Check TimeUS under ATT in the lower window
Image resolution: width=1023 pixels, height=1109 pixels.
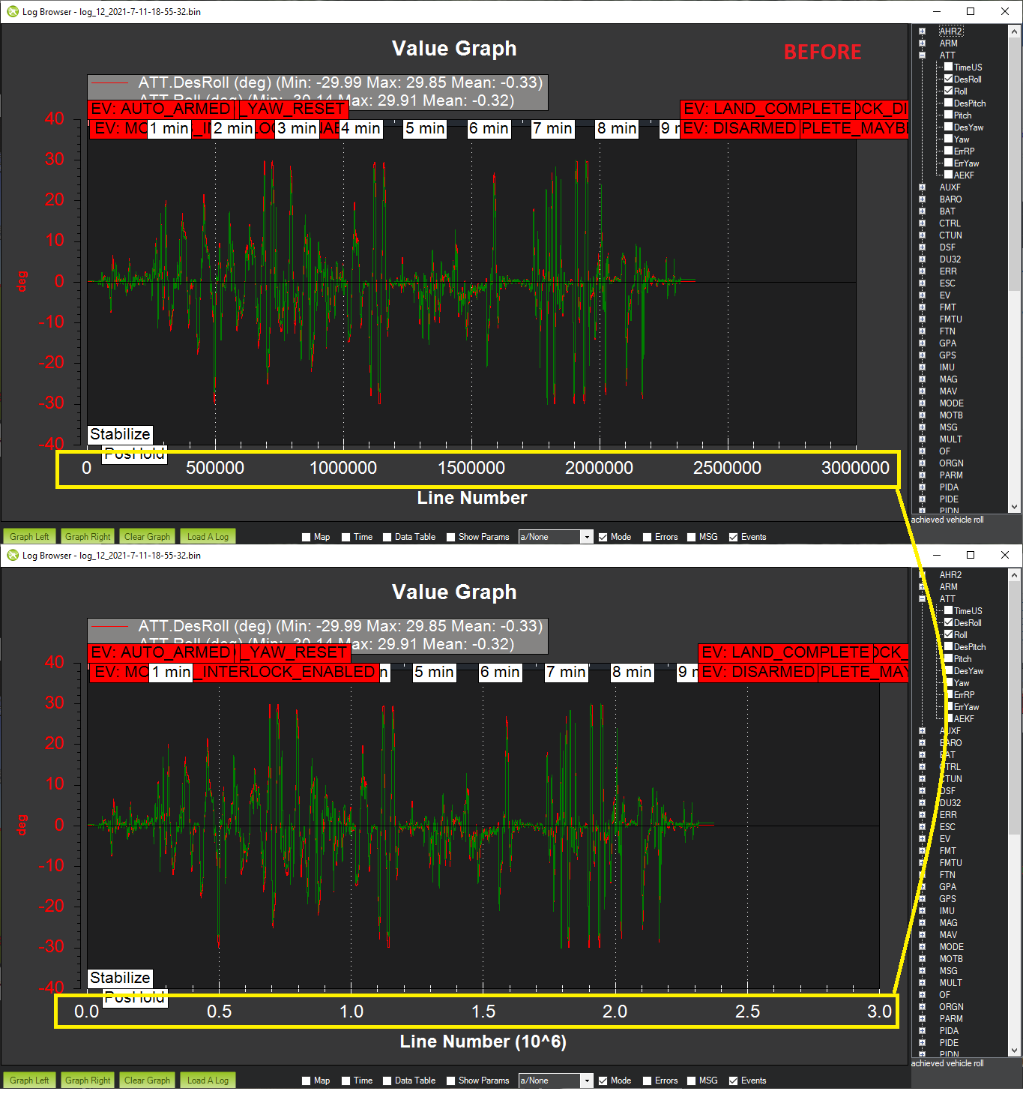click(948, 610)
